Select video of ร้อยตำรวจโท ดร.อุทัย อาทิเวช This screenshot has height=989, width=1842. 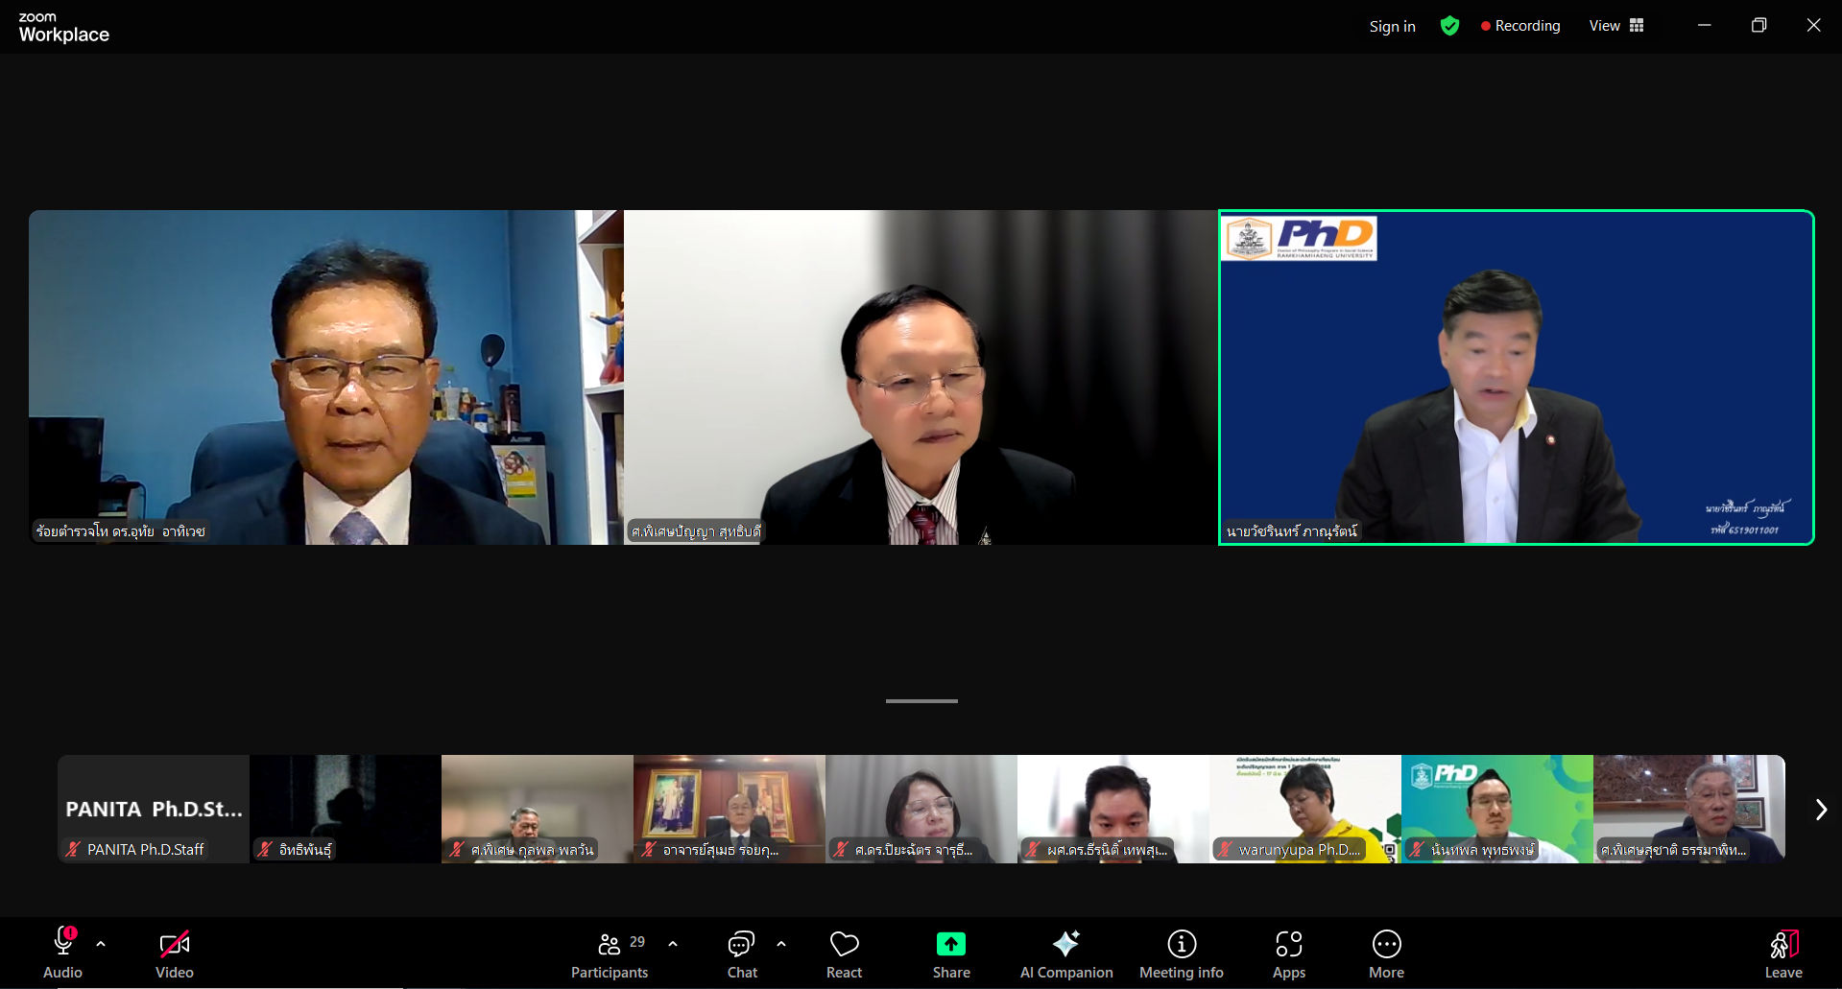[x=326, y=377]
